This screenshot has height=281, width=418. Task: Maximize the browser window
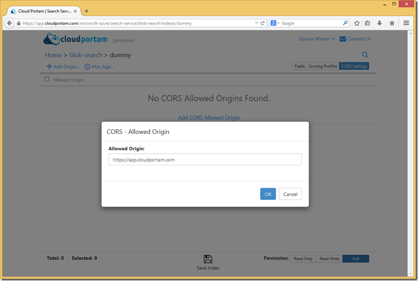coord(394,4)
